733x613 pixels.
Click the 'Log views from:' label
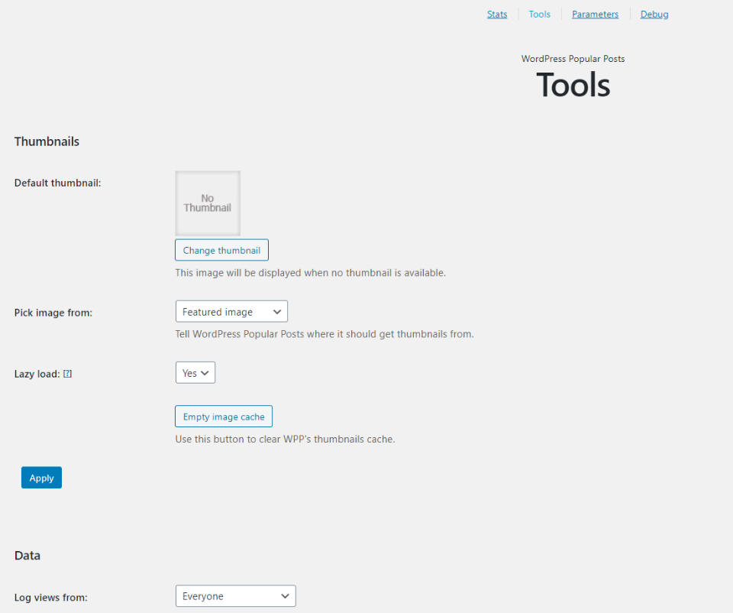point(51,598)
